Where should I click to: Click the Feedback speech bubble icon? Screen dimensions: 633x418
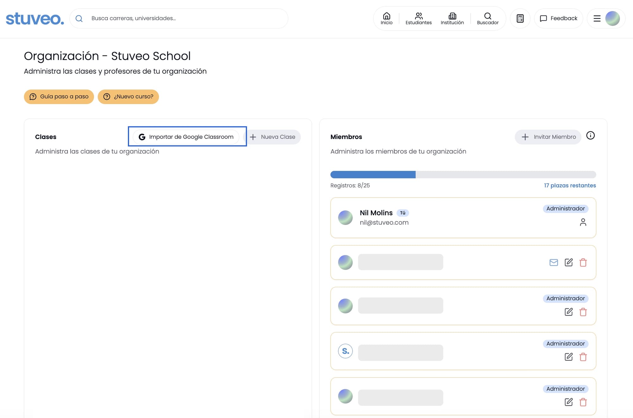click(543, 19)
